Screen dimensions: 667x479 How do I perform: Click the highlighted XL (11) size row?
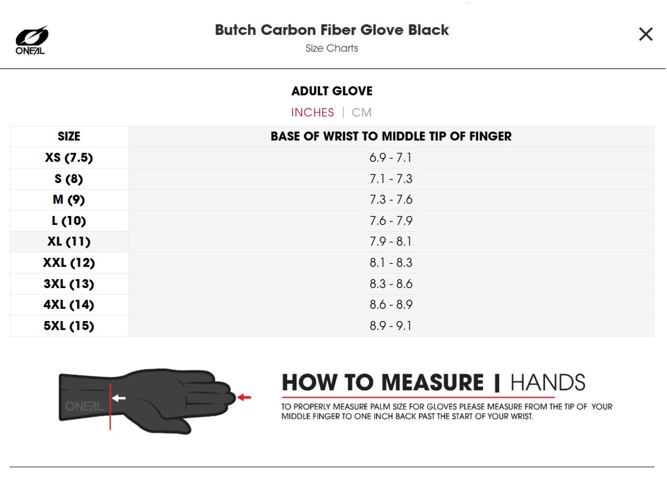pyautogui.click(x=69, y=242)
